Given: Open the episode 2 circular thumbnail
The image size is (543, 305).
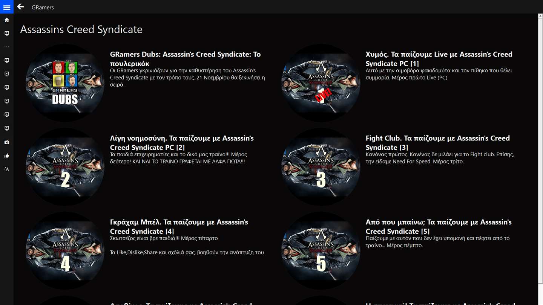Looking at the screenshot, I should [x=65, y=167].
